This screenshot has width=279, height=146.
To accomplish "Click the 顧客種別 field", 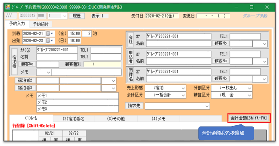I will coord(102,64).
